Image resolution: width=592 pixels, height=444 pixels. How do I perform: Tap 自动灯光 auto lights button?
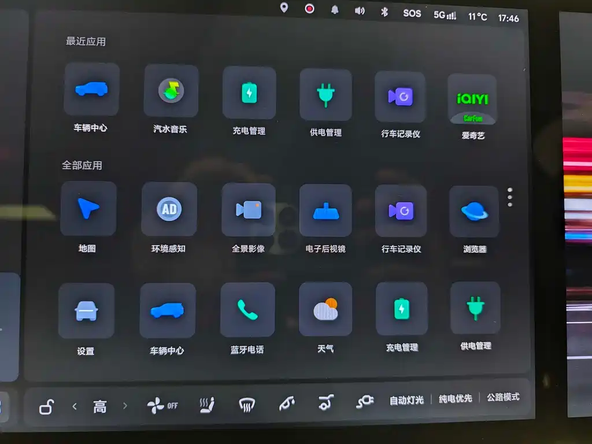point(406,400)
